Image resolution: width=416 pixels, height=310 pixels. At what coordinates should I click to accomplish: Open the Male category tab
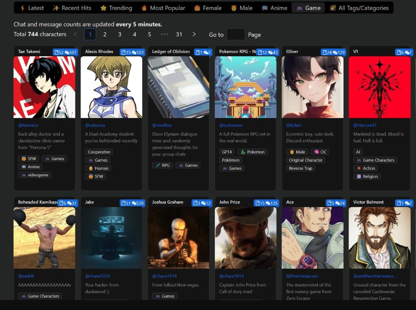[242, 8]
